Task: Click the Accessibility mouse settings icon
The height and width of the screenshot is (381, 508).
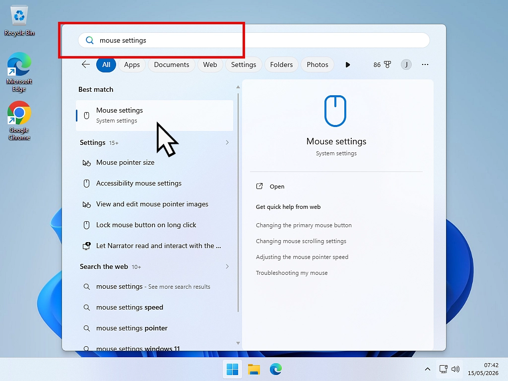Action: [86, 184]
